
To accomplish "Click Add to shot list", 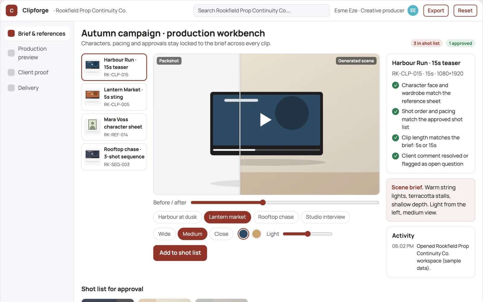I will click(180, 253).
